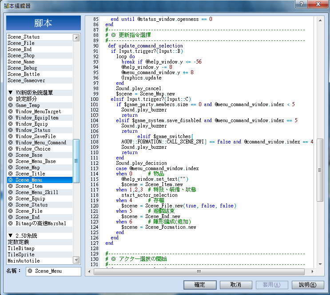
Task: Click code editor scroll-up arrow
Action: click(320, 20)
